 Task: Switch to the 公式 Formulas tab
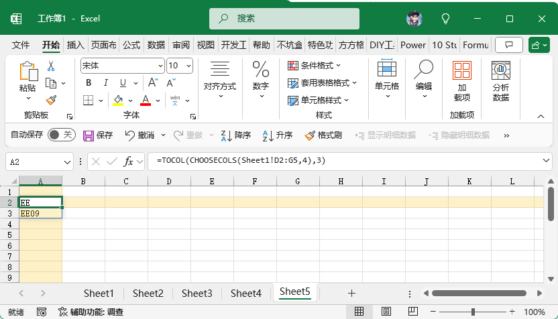click(131, 45)
